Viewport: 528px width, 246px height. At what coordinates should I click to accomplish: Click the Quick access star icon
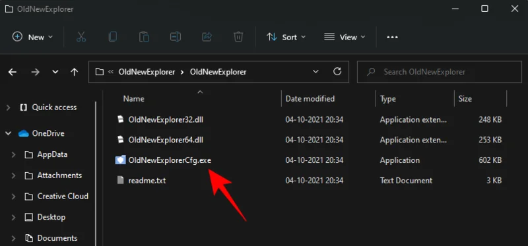coord(24,108)
